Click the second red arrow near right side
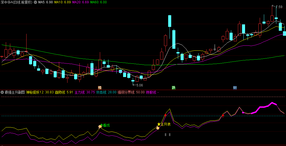286x146 pixels. pyautogui.click(x=223, y=115)
